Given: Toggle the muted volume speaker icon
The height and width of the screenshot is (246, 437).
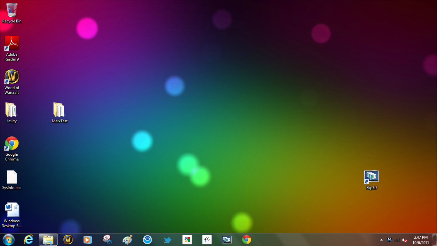Looking at the screenshot, I should click(405, 240).
